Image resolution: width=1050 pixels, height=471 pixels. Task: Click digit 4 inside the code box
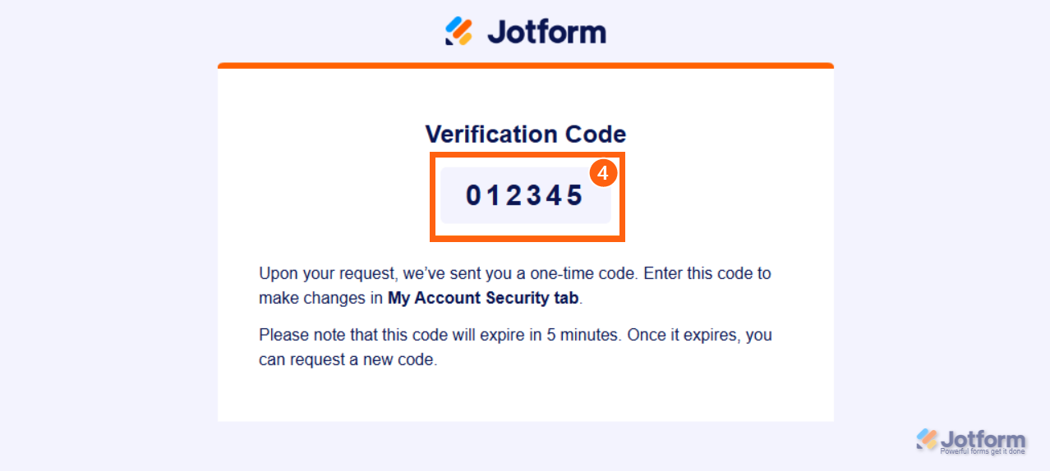(555, 195)
